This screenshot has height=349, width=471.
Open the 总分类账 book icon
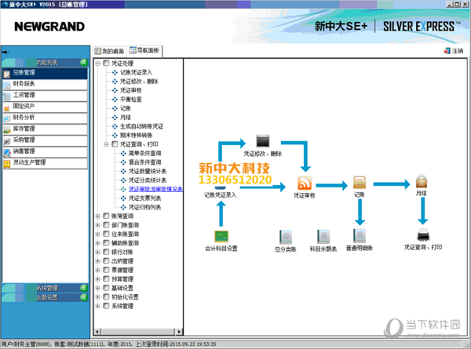pos(286,237)
